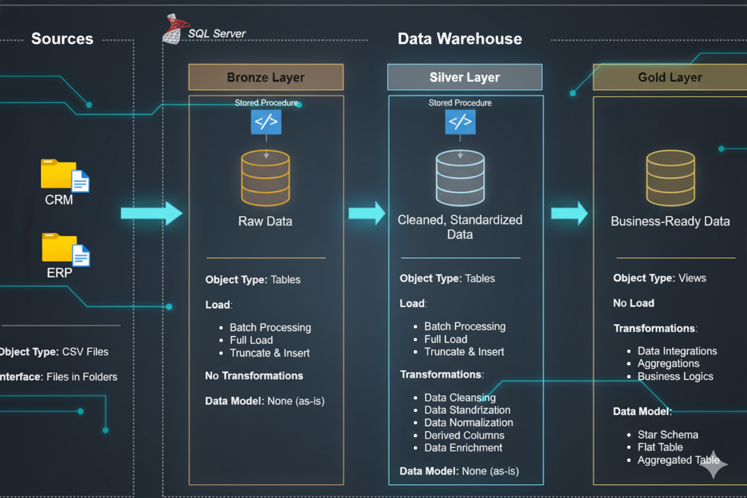Toggle the arrow between Silver and Gold Layer
The image size is (747, 498).
[569, 212]
